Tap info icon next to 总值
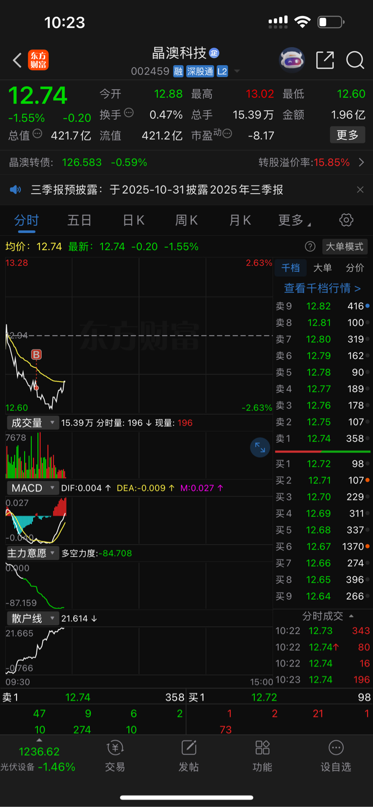This screenshot has height=807, width=373. [37, 134]
